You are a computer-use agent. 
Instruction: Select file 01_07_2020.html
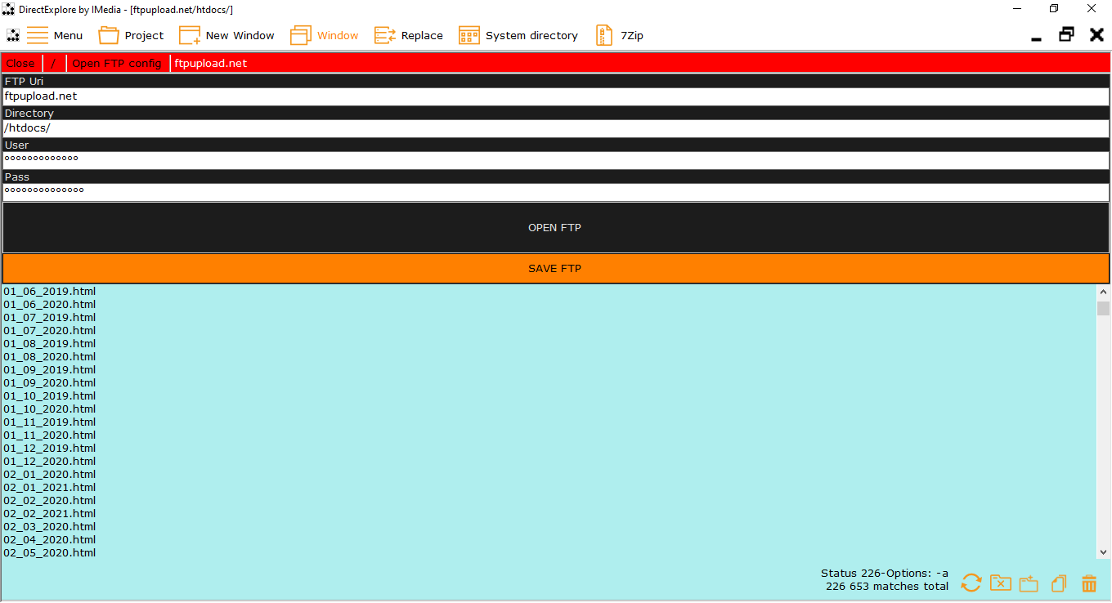tap(50, 331)
